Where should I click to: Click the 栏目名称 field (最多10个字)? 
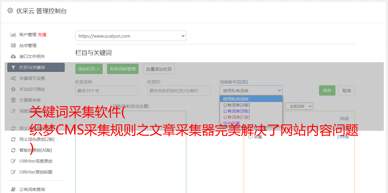(107, 90)
